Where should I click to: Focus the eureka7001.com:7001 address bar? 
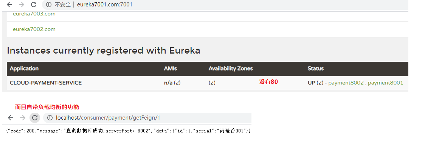coord(225,5)
